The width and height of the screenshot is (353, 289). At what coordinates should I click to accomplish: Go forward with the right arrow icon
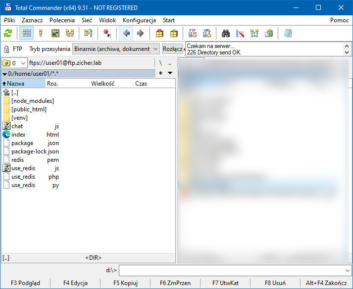(140, 34)
